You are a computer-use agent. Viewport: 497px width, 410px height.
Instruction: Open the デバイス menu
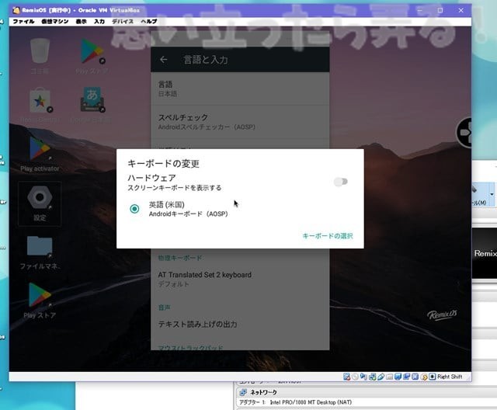[123, 21]
